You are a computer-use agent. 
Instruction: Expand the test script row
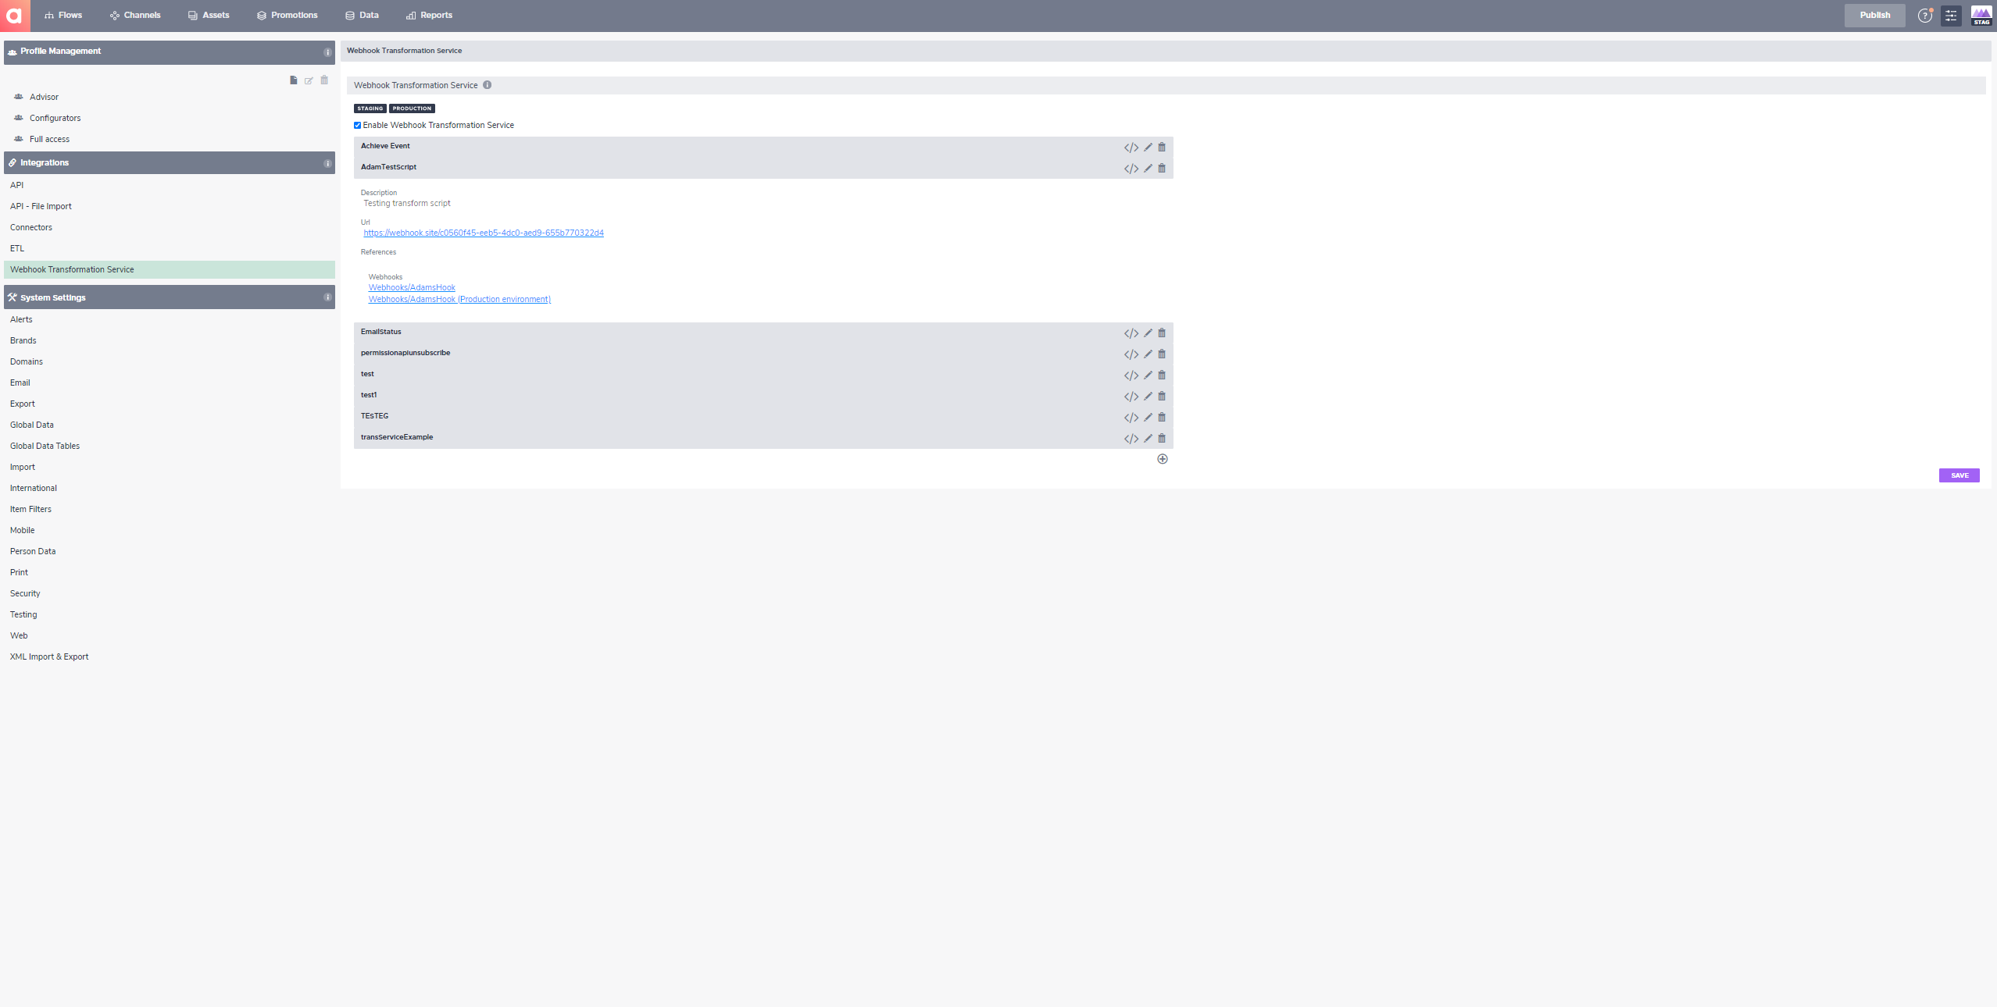point(763,375)
